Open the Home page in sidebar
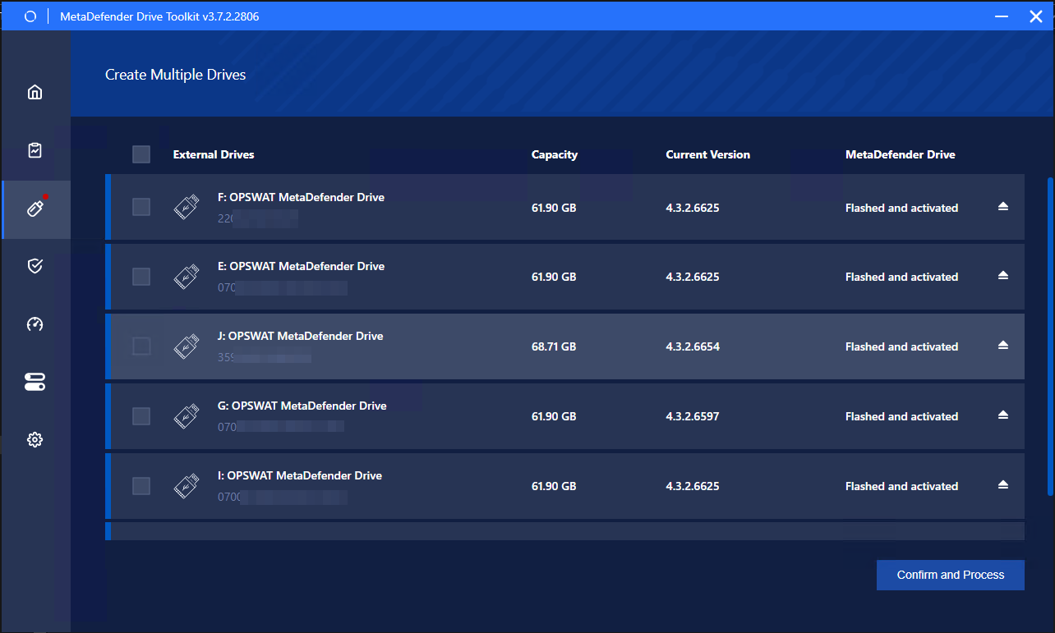Image resolution: width=1055 pixels, height=633 pixels. pyautogui.click(x=35, y=91)
